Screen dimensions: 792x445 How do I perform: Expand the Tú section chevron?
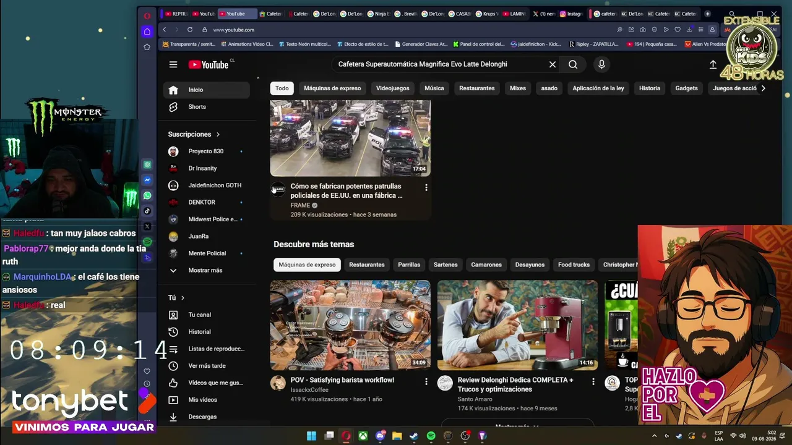click(x=183, y=298)
